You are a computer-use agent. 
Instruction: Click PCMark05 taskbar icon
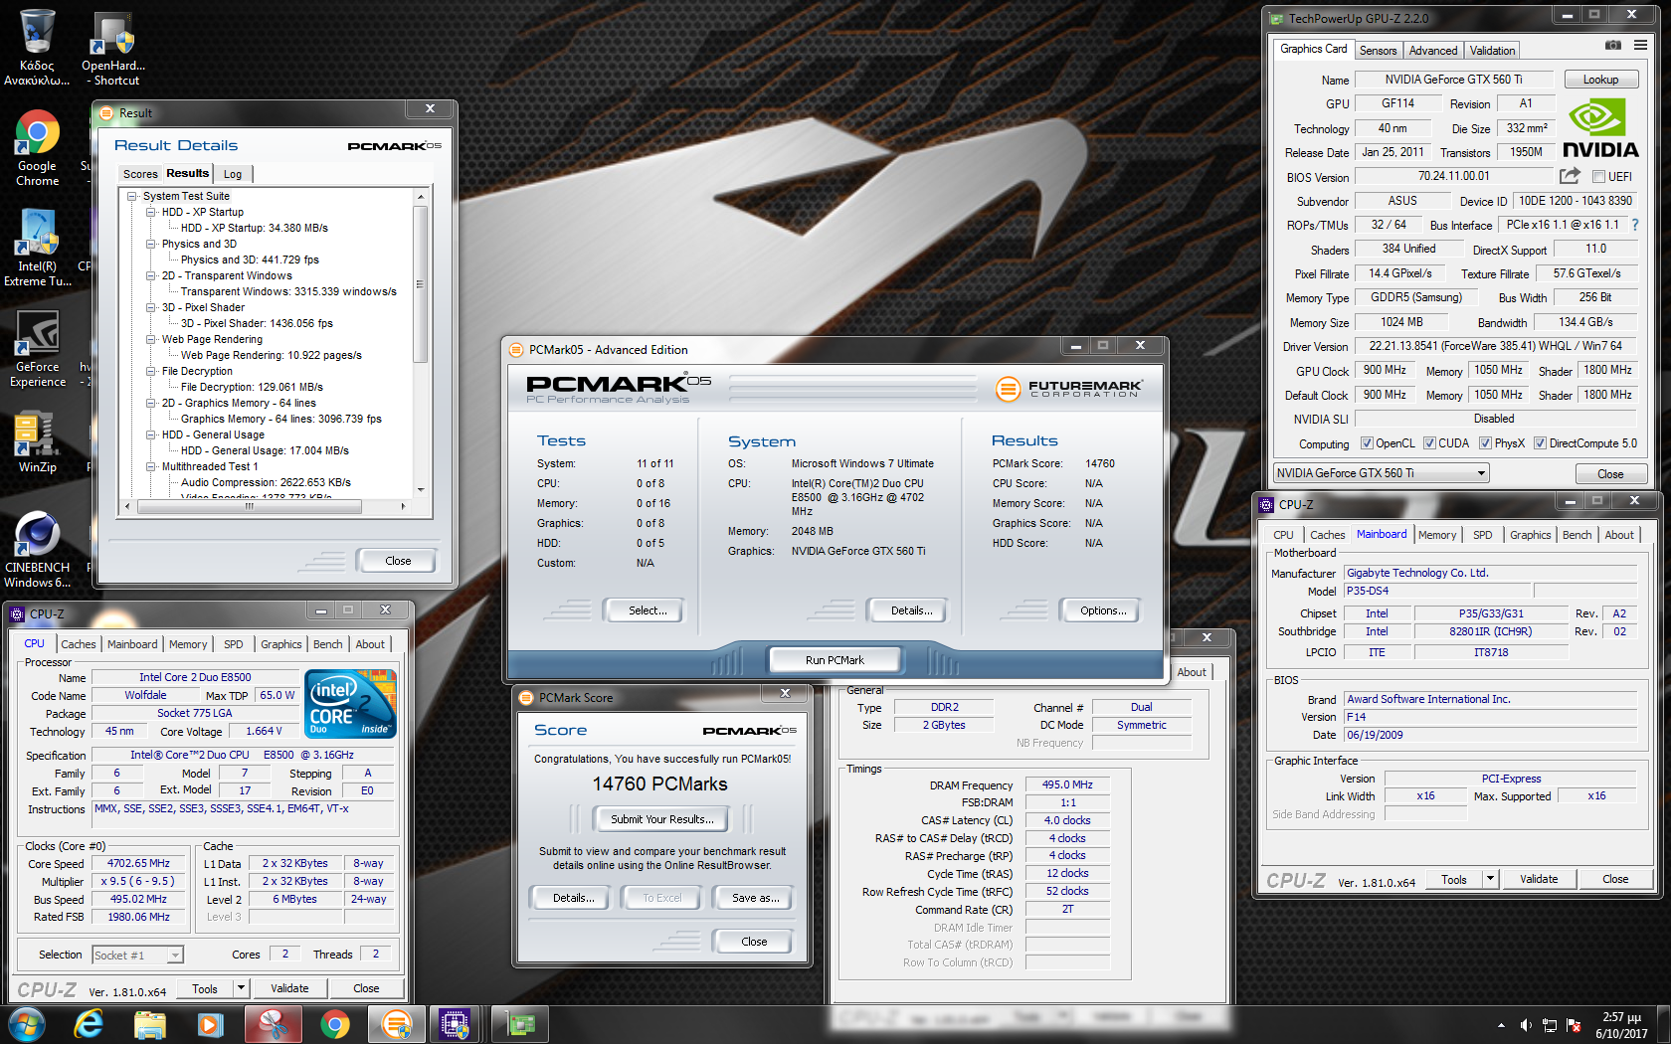tap(396, 1024)
